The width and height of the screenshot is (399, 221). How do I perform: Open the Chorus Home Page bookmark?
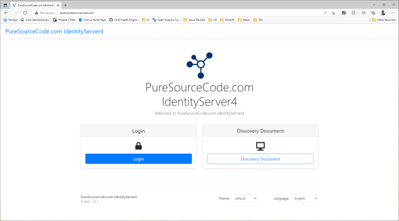pos(92,20)
